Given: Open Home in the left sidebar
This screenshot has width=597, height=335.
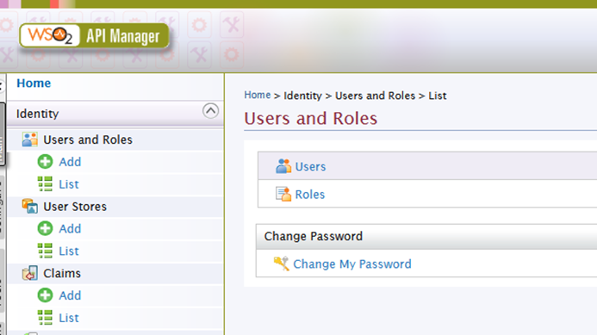Looking at the screenshot, I should point(34,83).
